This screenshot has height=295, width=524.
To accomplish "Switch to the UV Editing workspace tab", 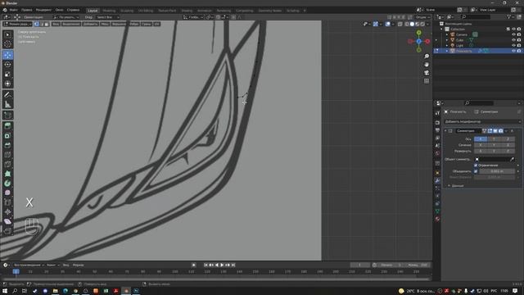I will [146, 11].
